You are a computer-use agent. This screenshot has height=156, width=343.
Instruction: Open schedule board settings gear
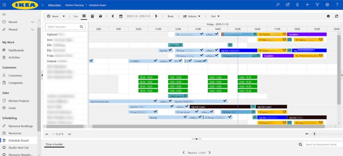tap(328, 16)
